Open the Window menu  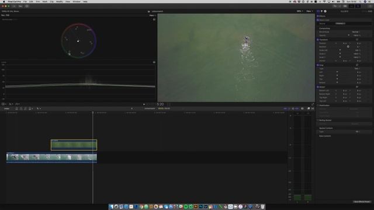[x=77, y=1]
